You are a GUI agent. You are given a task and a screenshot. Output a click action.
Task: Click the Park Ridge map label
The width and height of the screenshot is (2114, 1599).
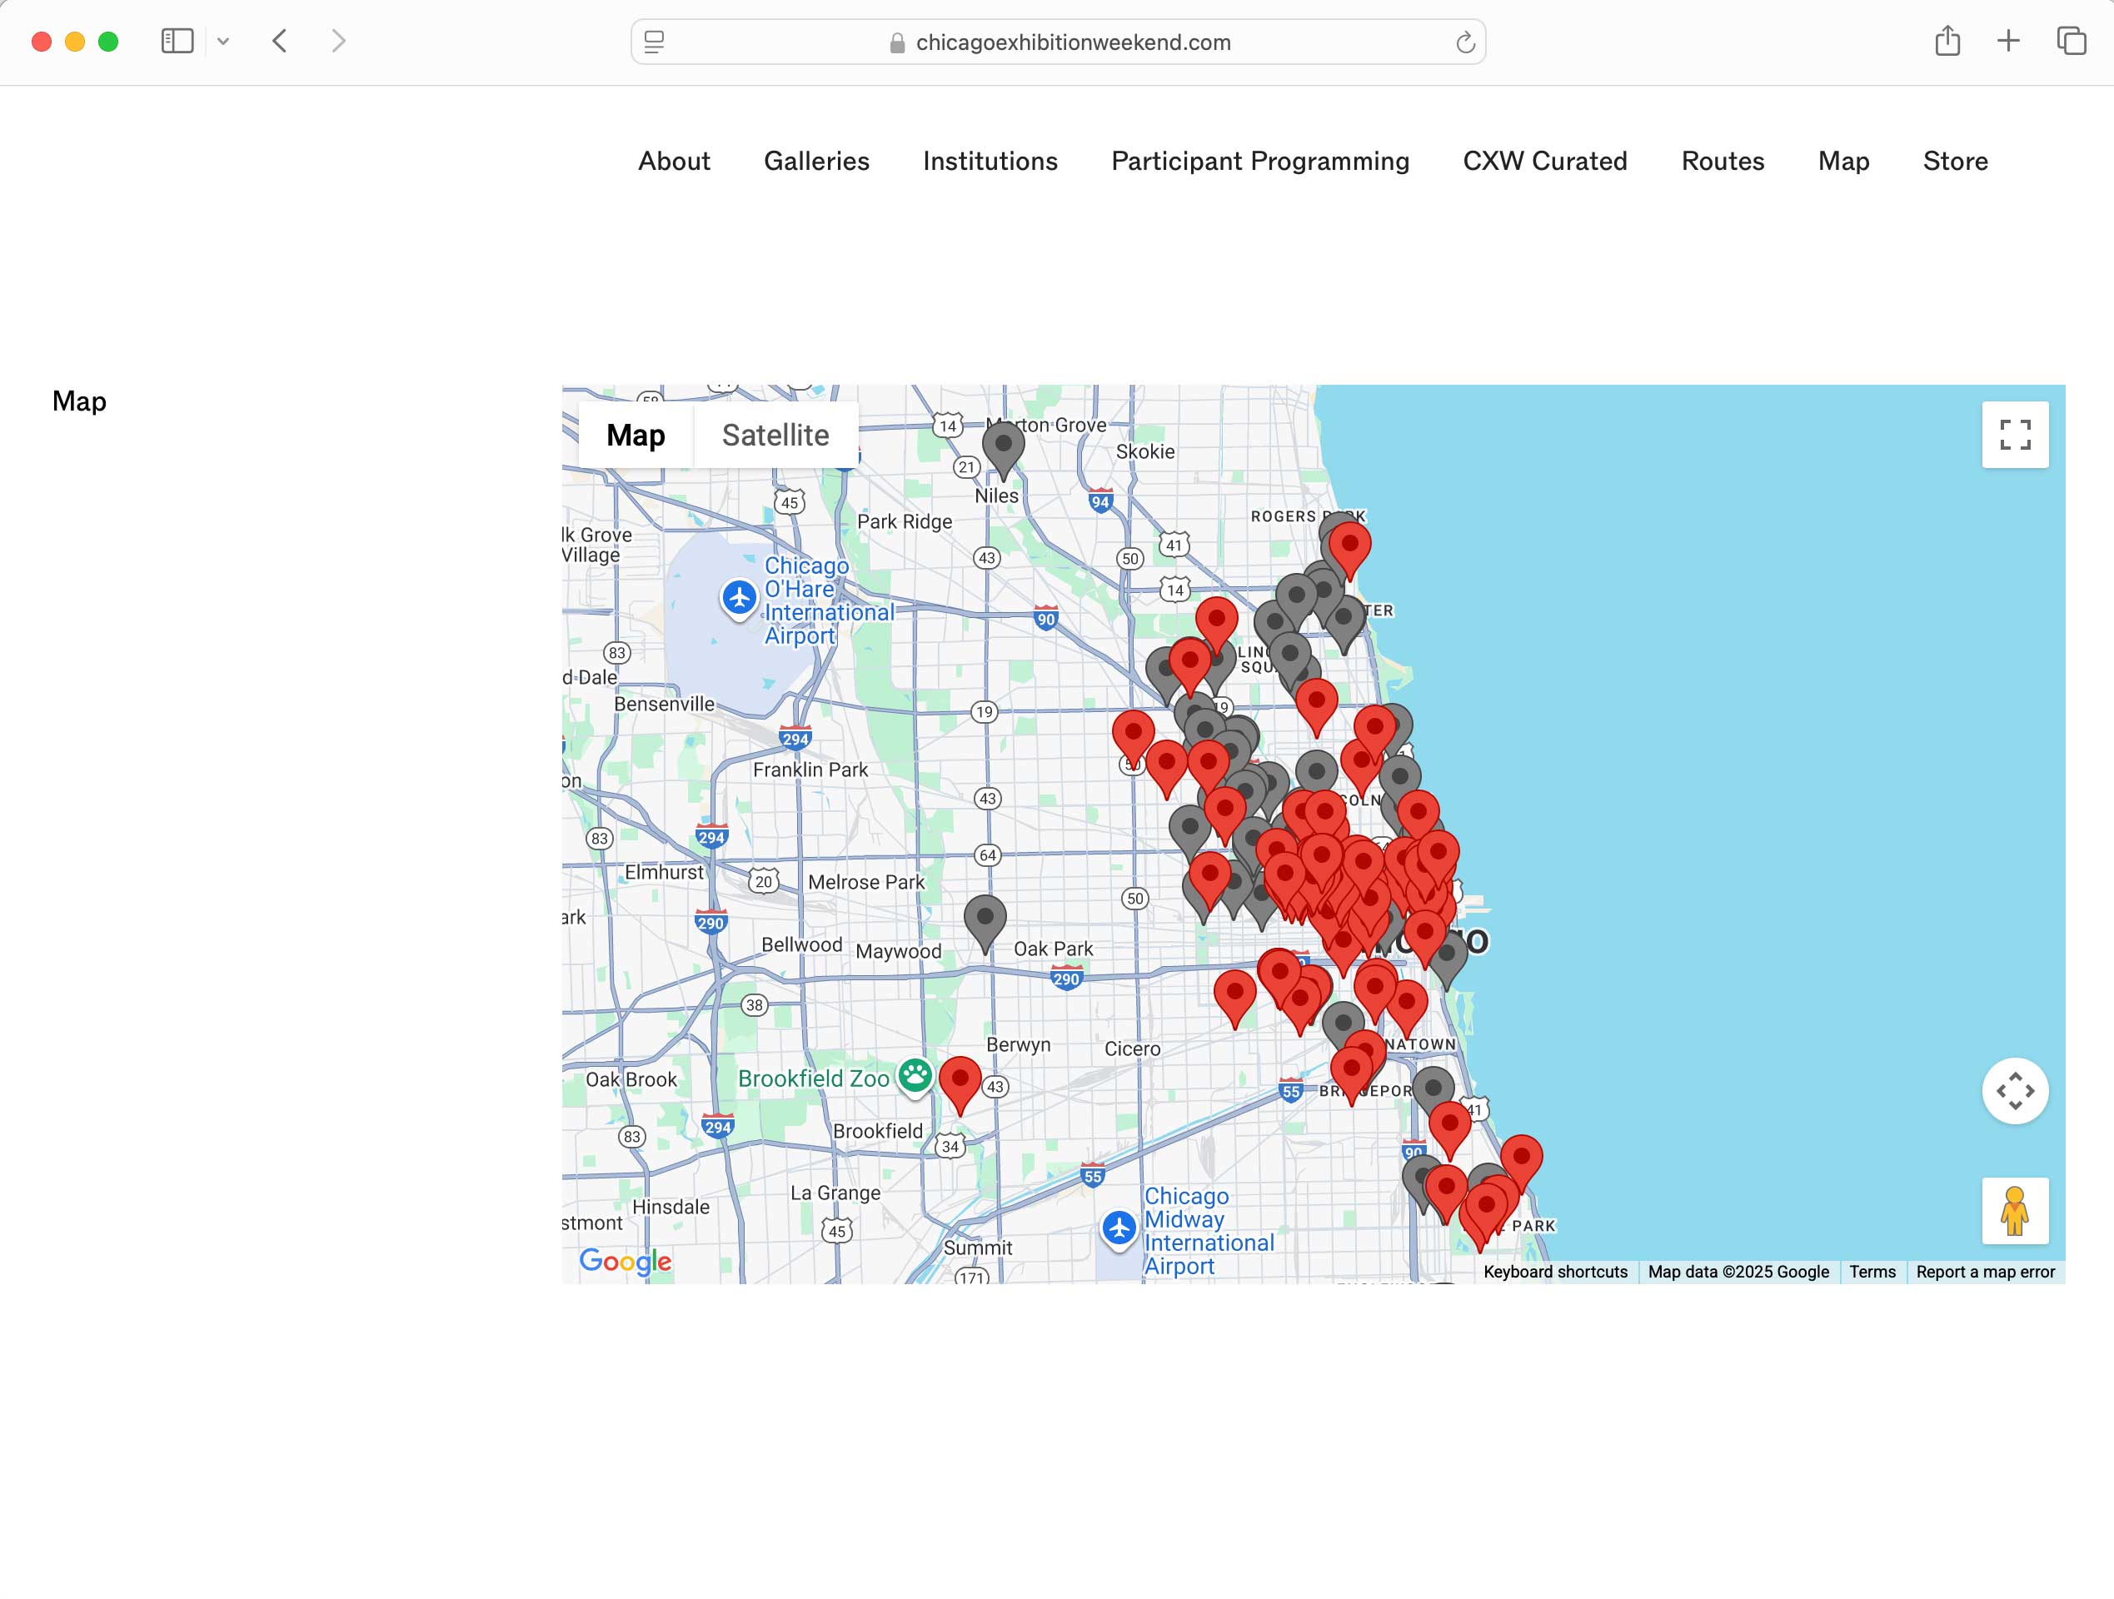click(x=904, y=522)
